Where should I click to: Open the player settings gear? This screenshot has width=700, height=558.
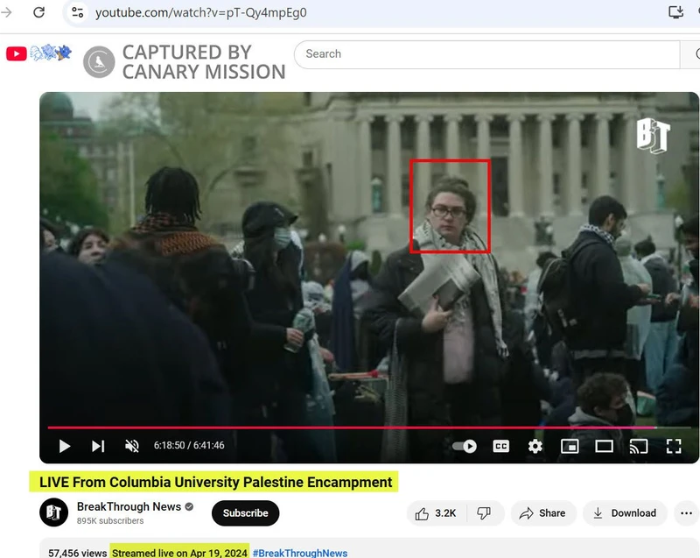click(535, 446)
